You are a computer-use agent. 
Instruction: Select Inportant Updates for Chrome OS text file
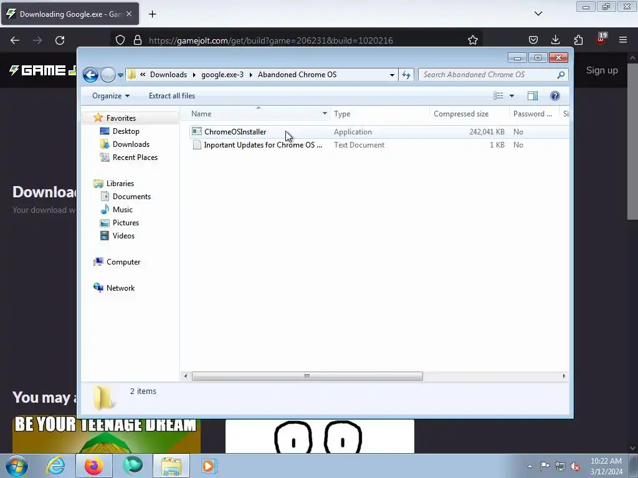click(263, 145)
